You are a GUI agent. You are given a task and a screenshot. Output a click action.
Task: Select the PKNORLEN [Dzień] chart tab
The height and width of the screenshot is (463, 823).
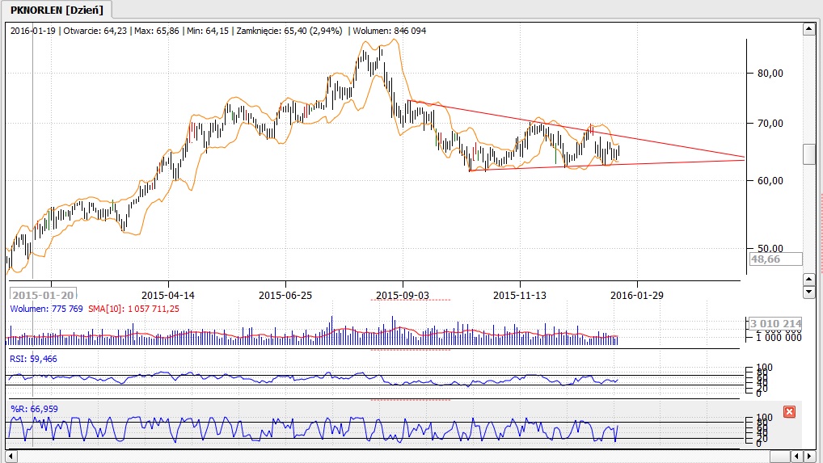pyautogui.click(x=56, y=9)
